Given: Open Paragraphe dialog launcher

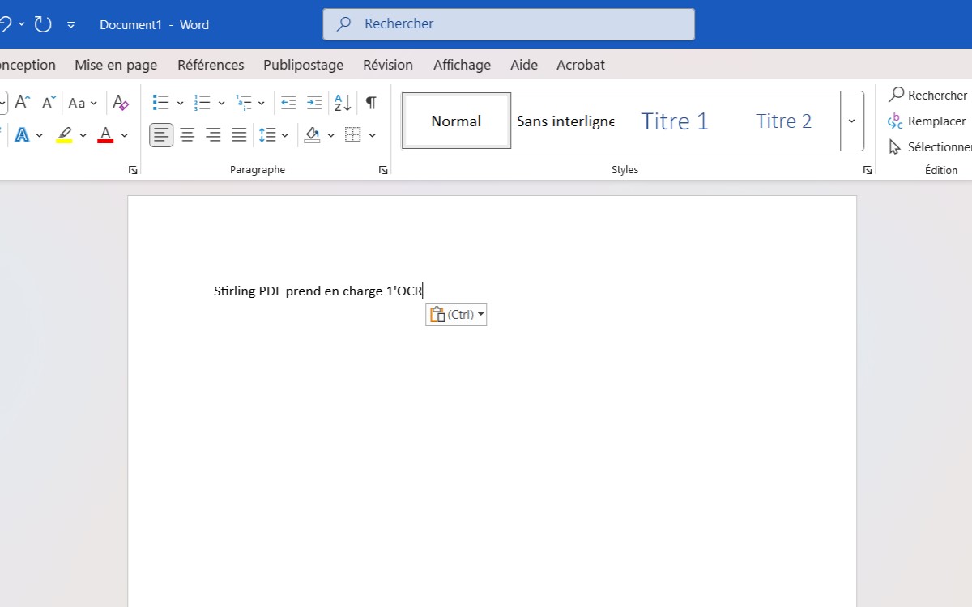Looking at the screenshot, I should pos(383,170).
